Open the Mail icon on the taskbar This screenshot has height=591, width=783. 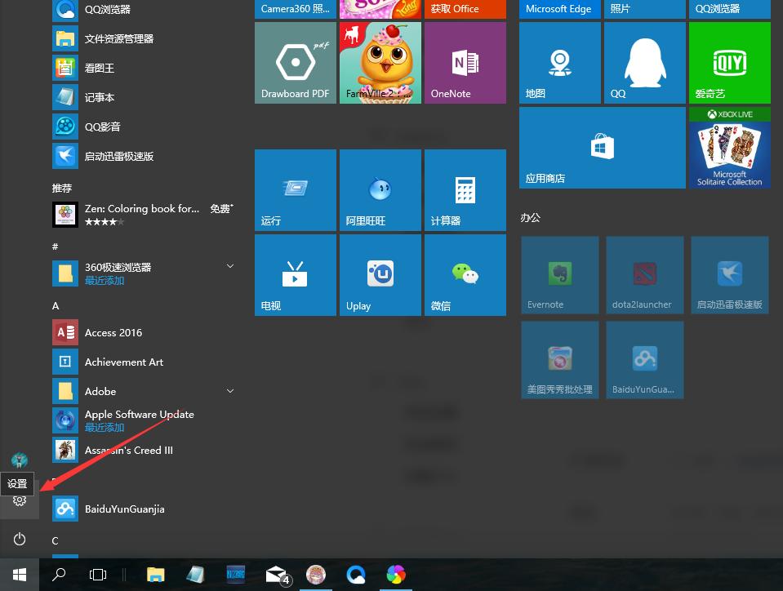pyautogui.click(x=276, y=574)
